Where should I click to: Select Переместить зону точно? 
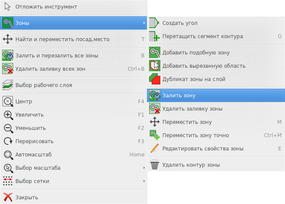[216, 135]
